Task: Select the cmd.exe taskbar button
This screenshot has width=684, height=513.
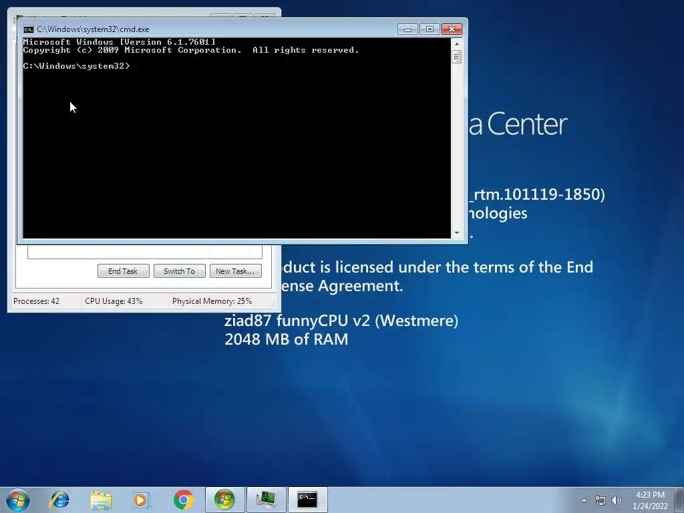Action: pos(307,500)
